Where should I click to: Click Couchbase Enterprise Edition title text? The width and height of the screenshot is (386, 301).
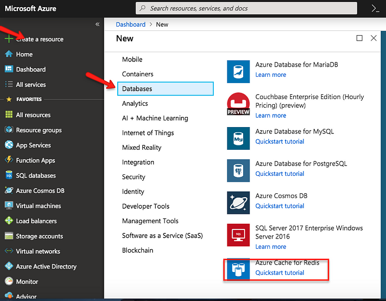click(x=309, y=101)
